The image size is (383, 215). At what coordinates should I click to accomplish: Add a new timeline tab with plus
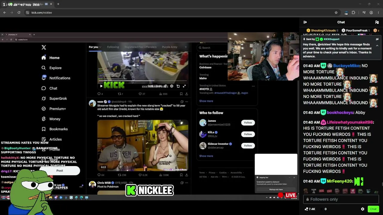click(x=186, y=47)
